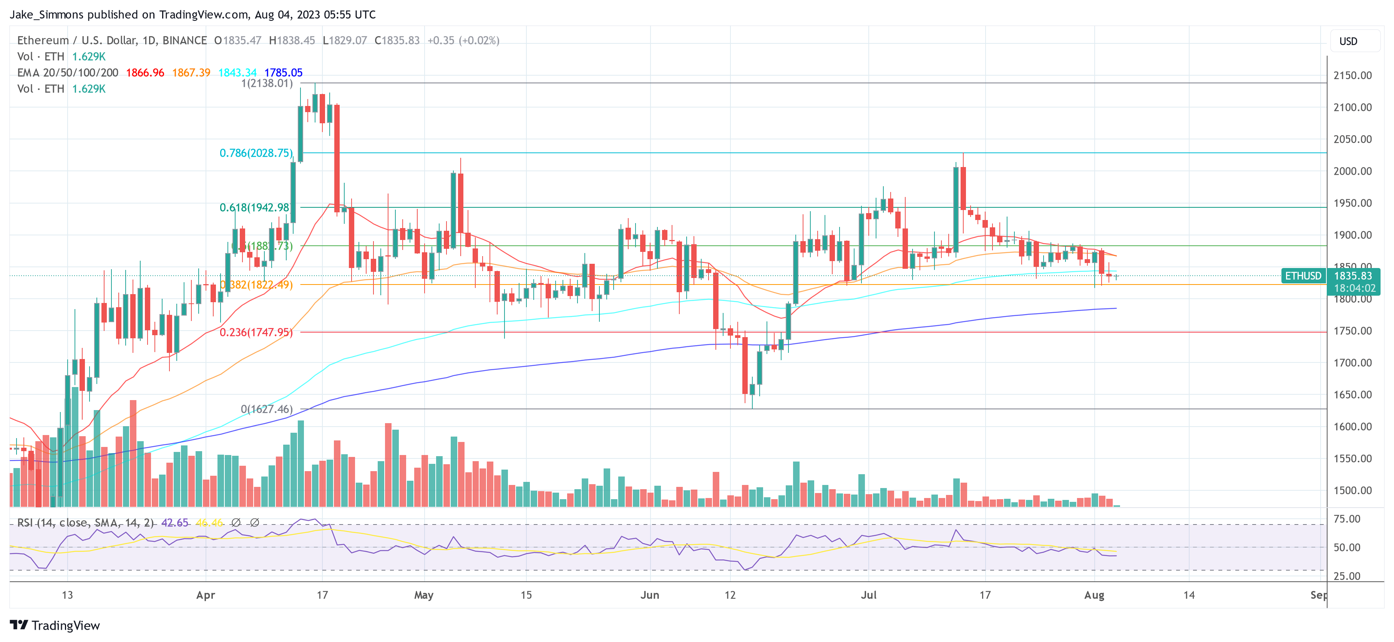Click the 0.618(1942.98) Fibonacci label
Screen dimensions: 1394x642
256,208
